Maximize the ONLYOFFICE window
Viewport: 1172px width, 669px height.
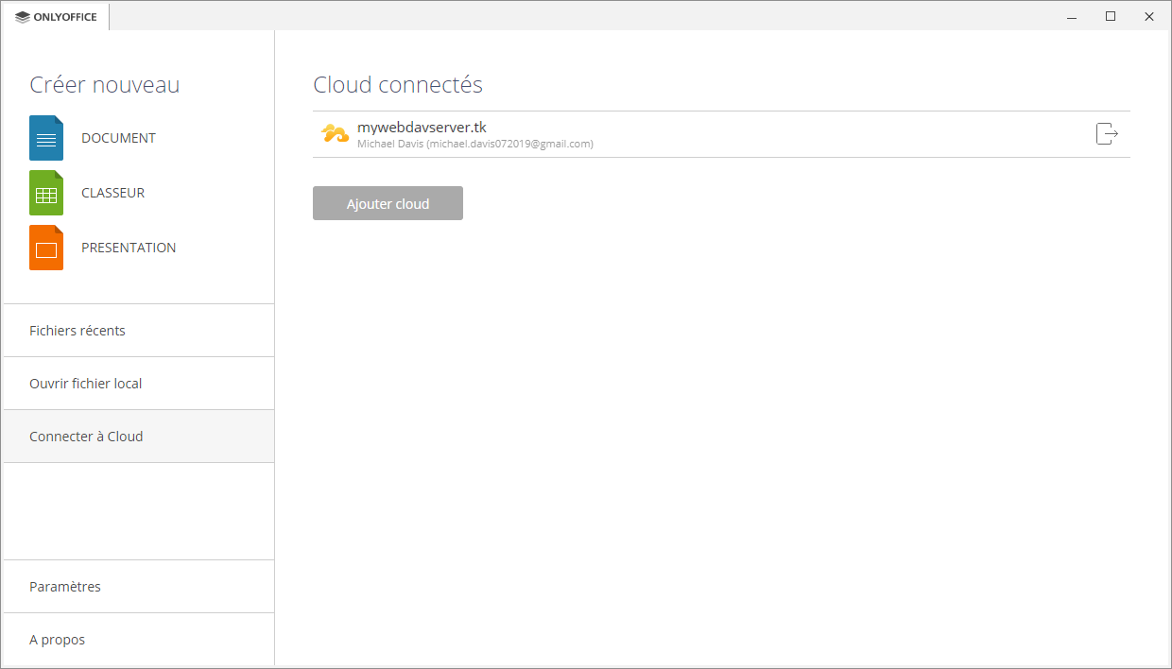(x=1111, y=16)
